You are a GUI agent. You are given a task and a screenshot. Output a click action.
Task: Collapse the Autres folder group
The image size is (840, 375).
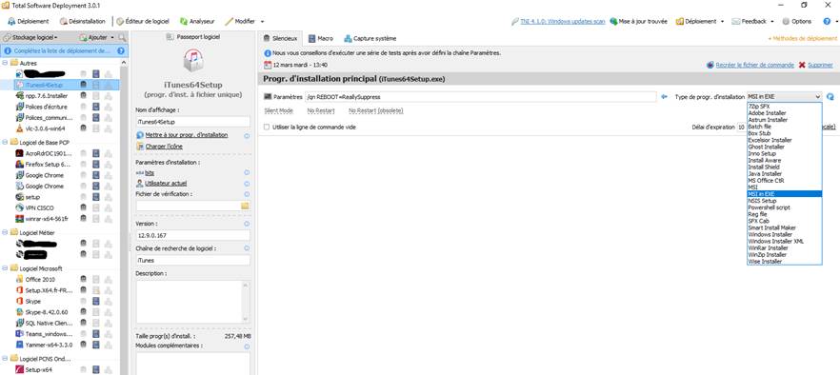tap(6, 63)
